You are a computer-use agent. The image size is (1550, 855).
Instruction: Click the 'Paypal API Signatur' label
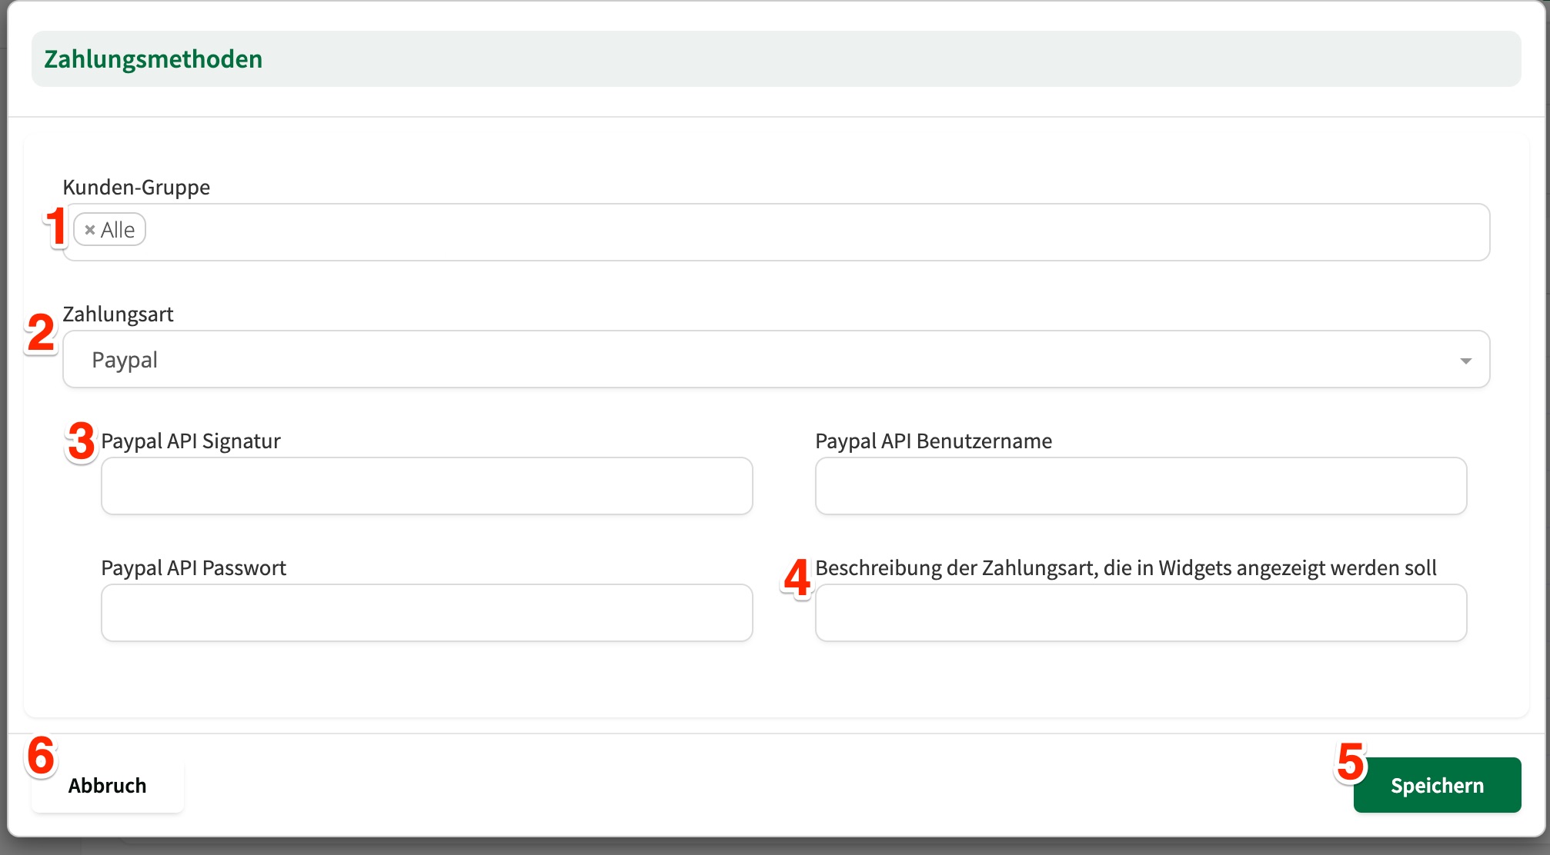coord(191,441)
